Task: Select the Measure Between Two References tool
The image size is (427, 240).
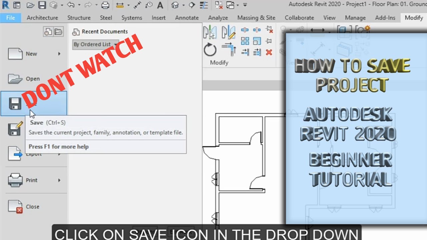Action: point(120,5)
